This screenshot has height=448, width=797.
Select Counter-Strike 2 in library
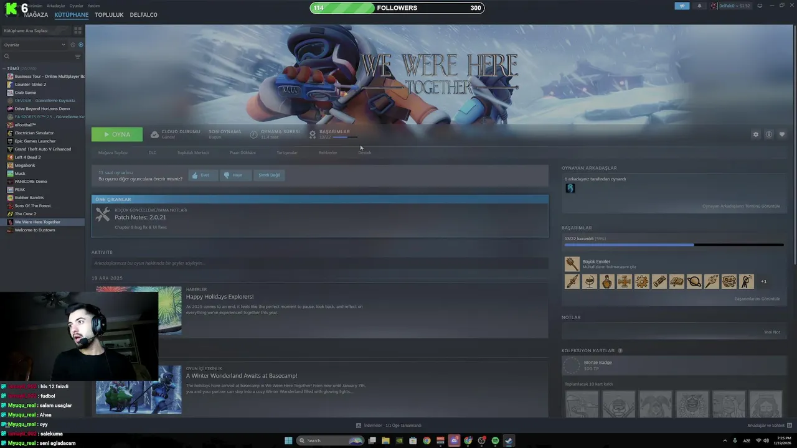[x=31, y=84]
